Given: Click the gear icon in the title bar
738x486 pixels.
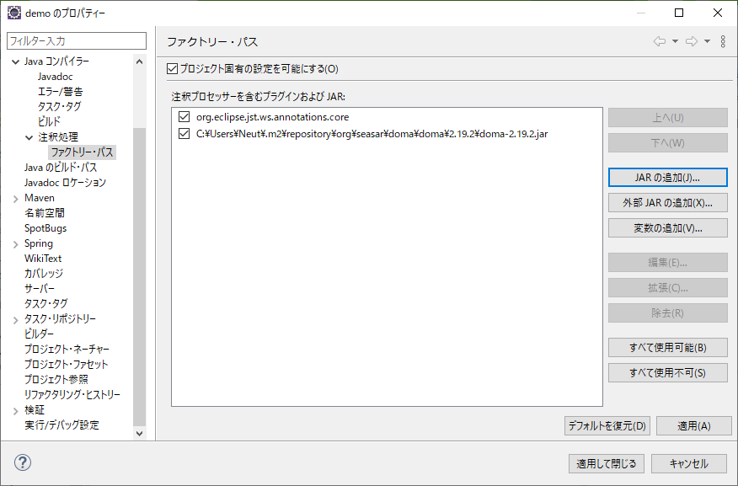Looking at the screenshot, I should coord(12,13).
